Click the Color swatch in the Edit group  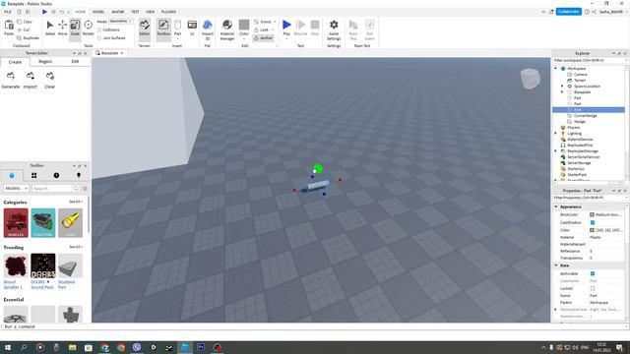[244, 25]
